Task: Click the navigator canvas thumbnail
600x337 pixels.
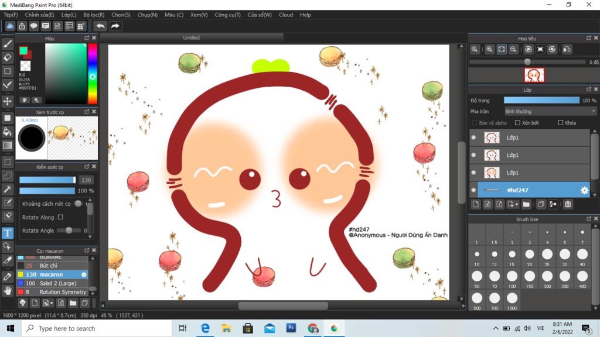Action: pos(534,75)
